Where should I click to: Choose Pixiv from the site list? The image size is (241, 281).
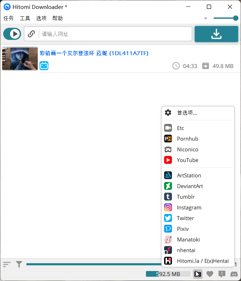[x=183, y=229]
